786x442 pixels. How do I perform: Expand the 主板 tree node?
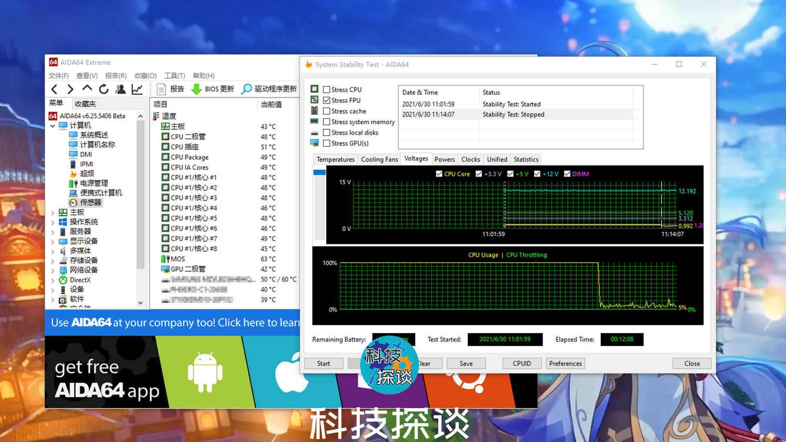pyautogui.click(x=52, y=213)
